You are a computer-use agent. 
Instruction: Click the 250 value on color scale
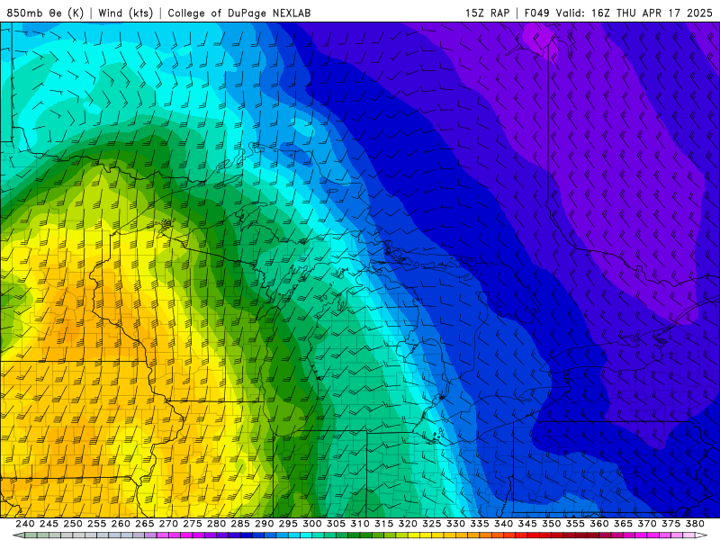(x=73, y=524)
